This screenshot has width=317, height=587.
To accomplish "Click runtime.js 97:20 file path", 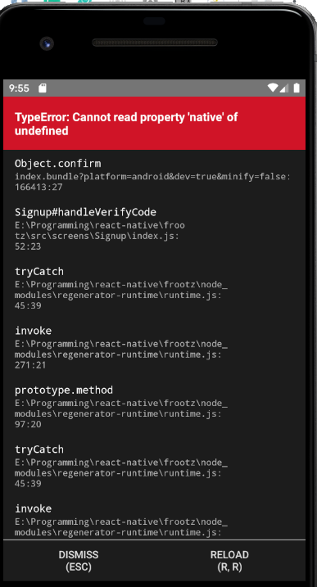I will (121, 413).
